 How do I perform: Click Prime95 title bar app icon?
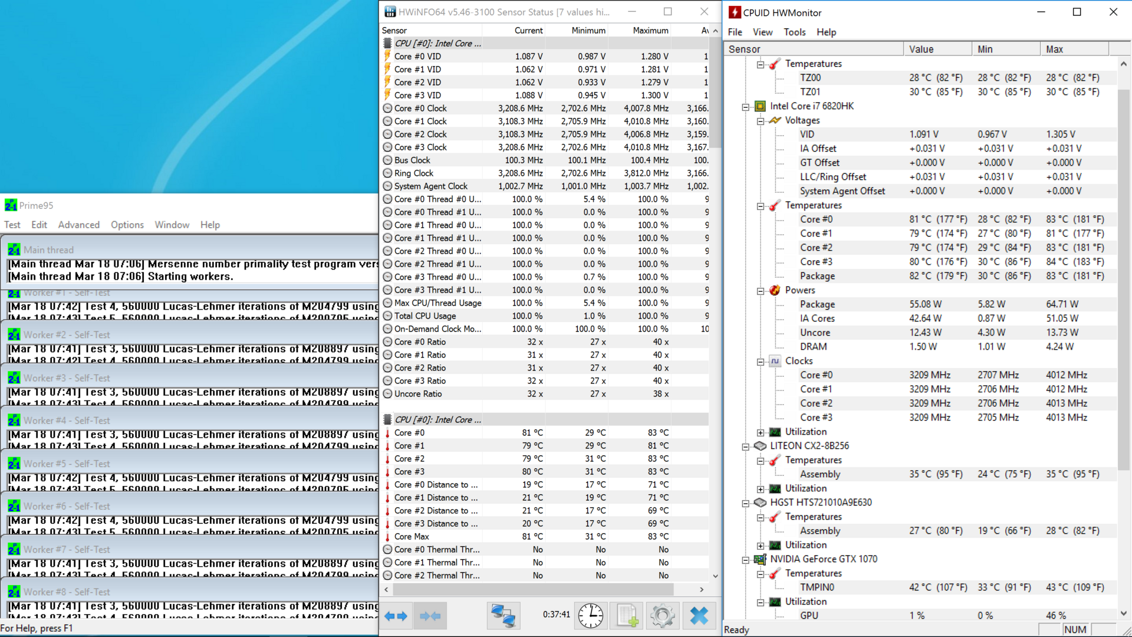[11, 205]
